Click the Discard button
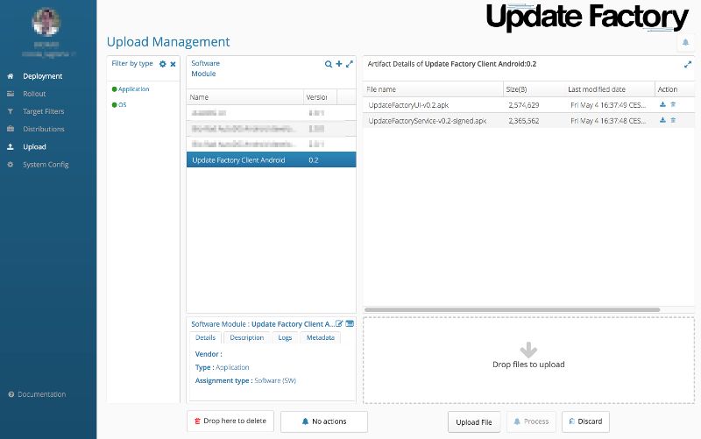This screenshot has width=701, height=439. tap(585, 421)
